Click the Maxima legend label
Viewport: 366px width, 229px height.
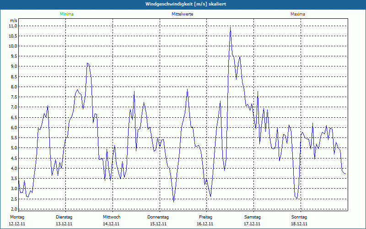[298, 14]
